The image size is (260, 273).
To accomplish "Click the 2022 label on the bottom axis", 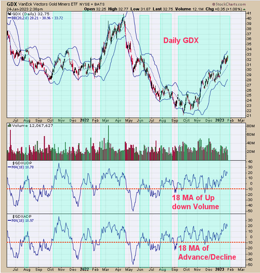I will coord(84,269).
